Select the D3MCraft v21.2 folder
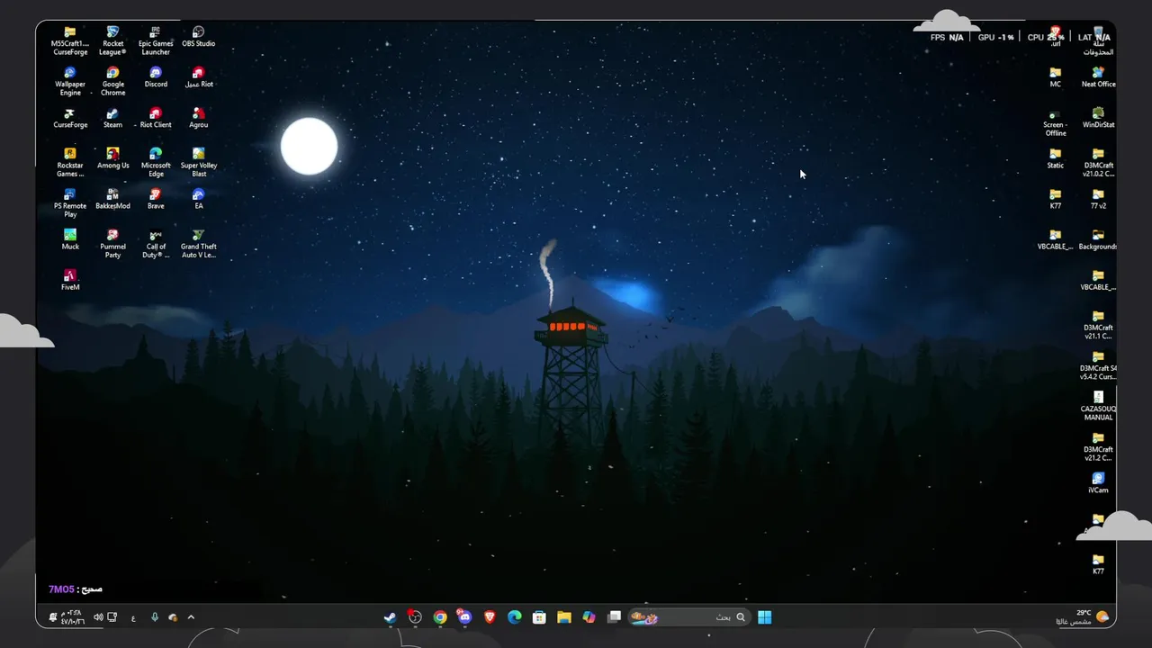 (1098, 446)
